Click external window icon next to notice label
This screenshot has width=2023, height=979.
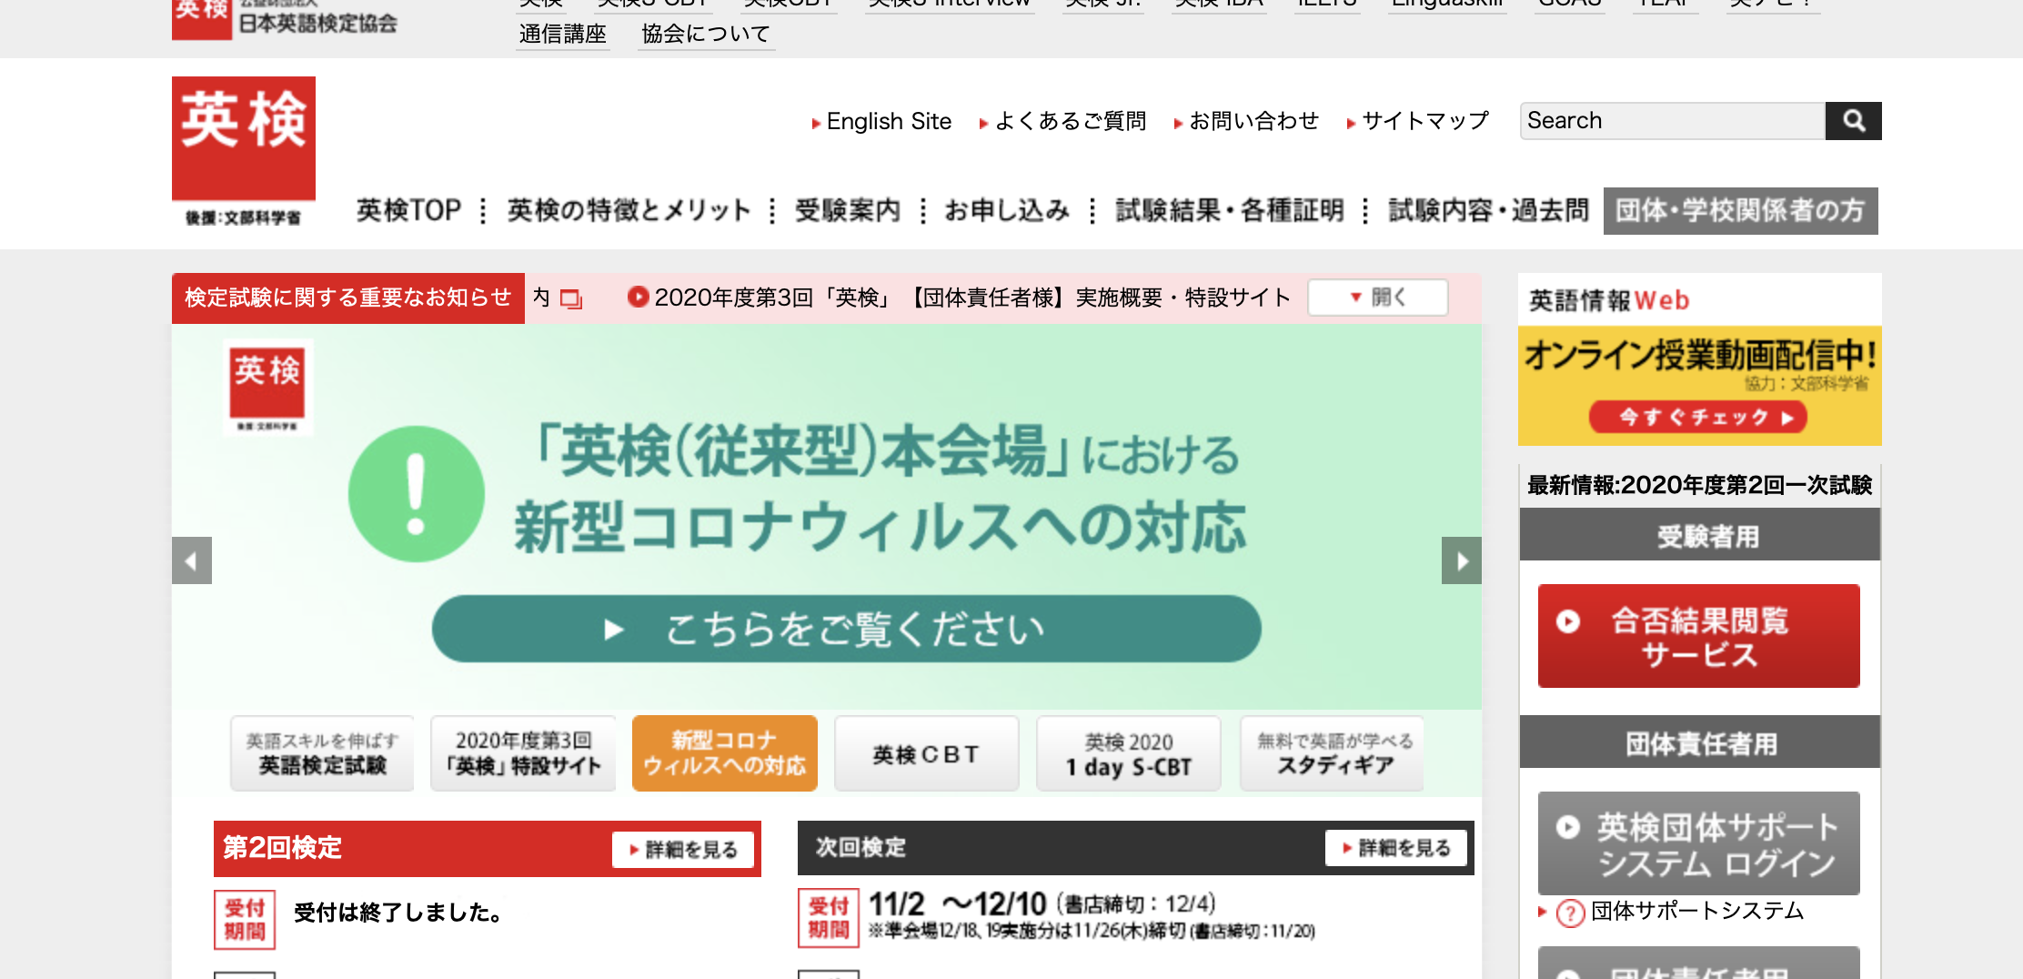click(570, 298)
